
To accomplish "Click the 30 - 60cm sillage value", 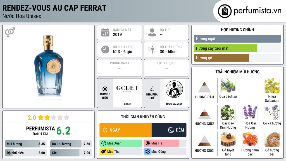I will [x=169, y=52].
